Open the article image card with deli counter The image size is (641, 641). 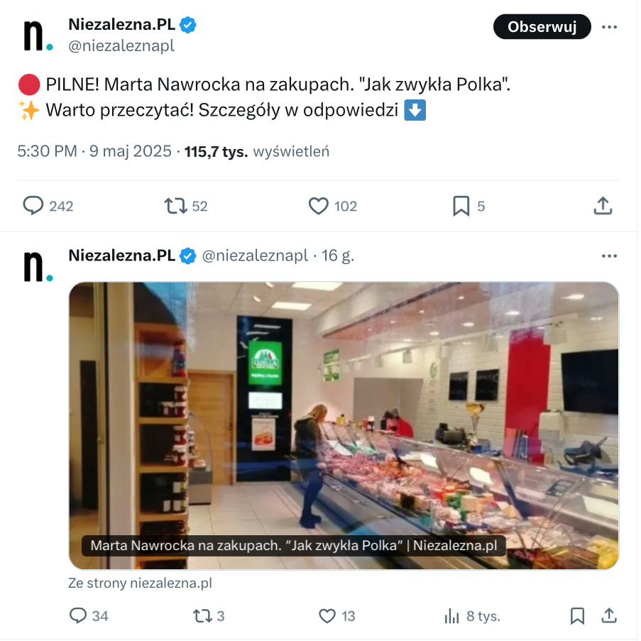[344, 426]
